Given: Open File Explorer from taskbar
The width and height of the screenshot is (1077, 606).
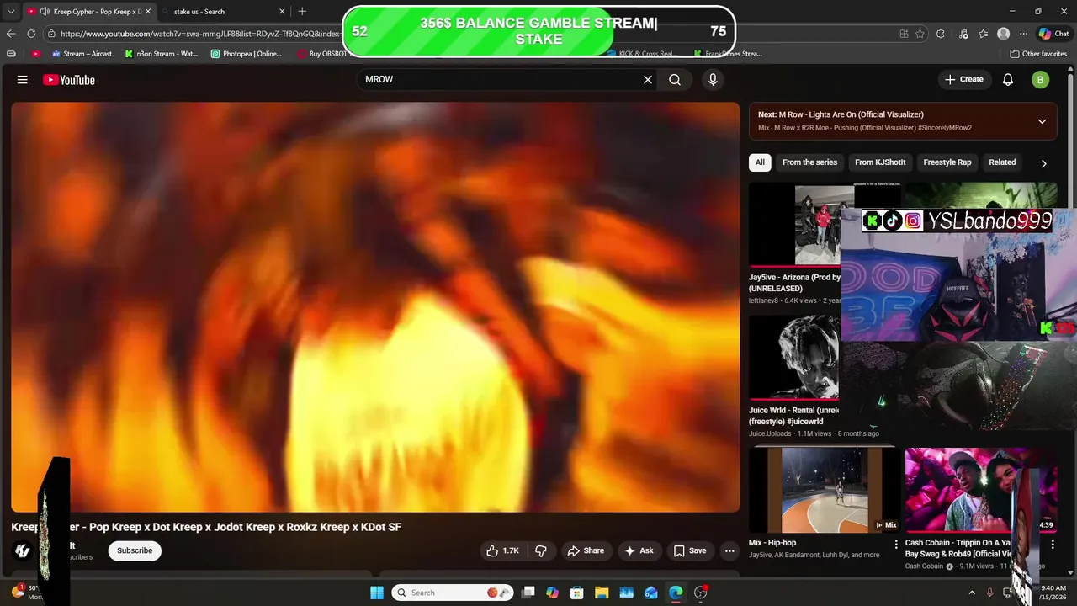Looking at the screenshot, I should (602, 593).
